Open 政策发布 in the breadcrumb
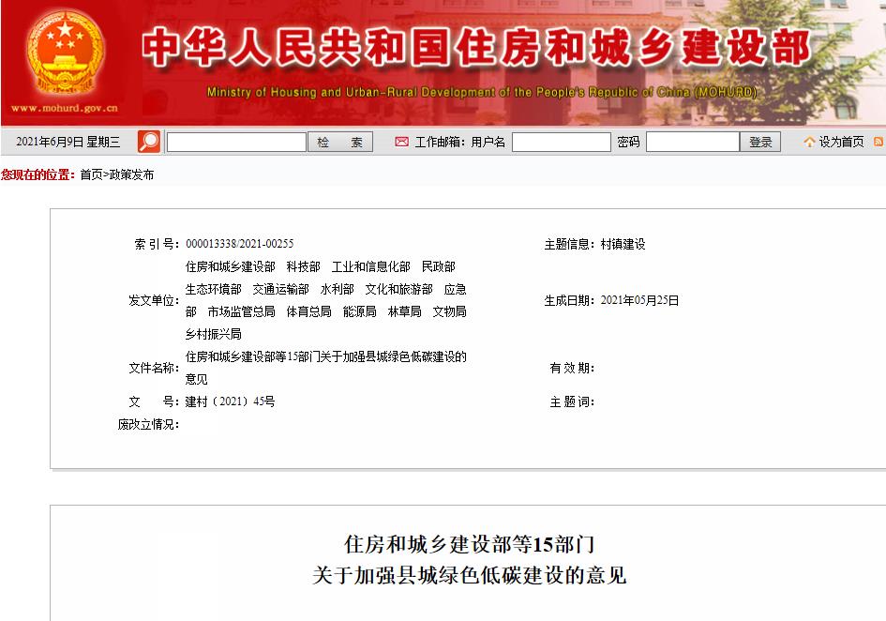Viewport: 886px width, 621px height. (x=131, y=174)
